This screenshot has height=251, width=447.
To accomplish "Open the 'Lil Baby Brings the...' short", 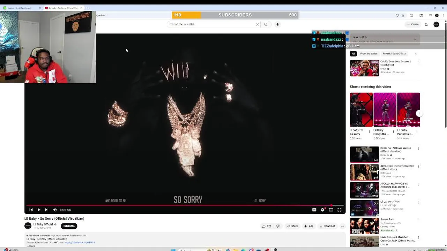I will [x=385, y=110].
